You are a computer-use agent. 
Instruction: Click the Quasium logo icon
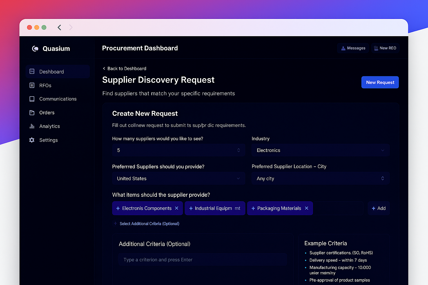click(x=35, y=49)
